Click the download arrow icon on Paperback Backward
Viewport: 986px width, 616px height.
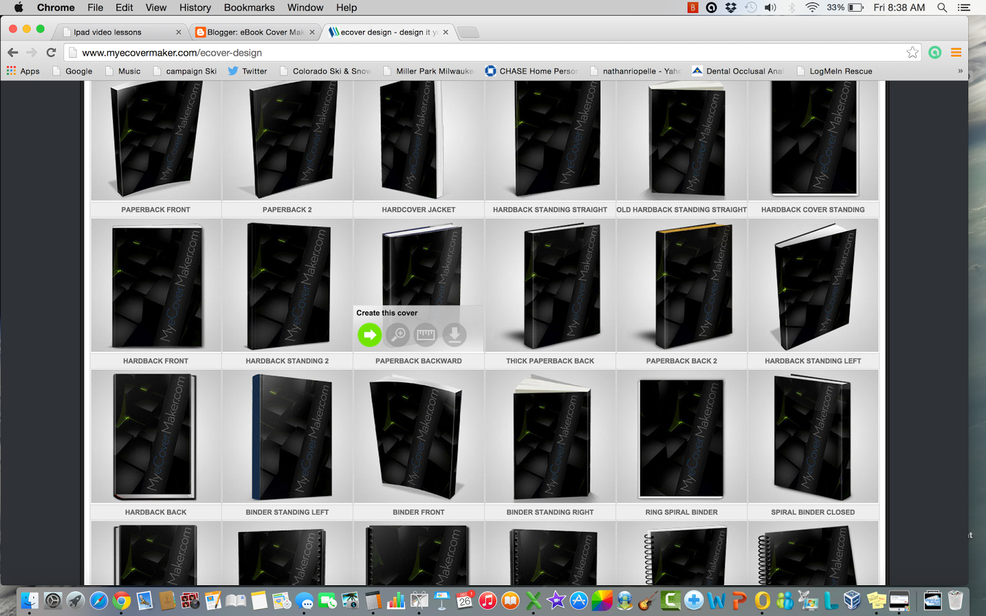[454, 335]
